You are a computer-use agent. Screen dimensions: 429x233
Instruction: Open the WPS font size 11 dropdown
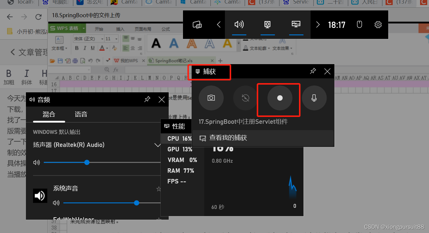point(116,39)
